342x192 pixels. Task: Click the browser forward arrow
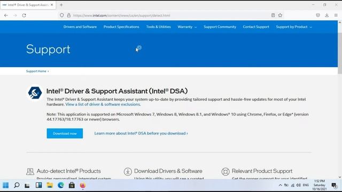(15, 15)
